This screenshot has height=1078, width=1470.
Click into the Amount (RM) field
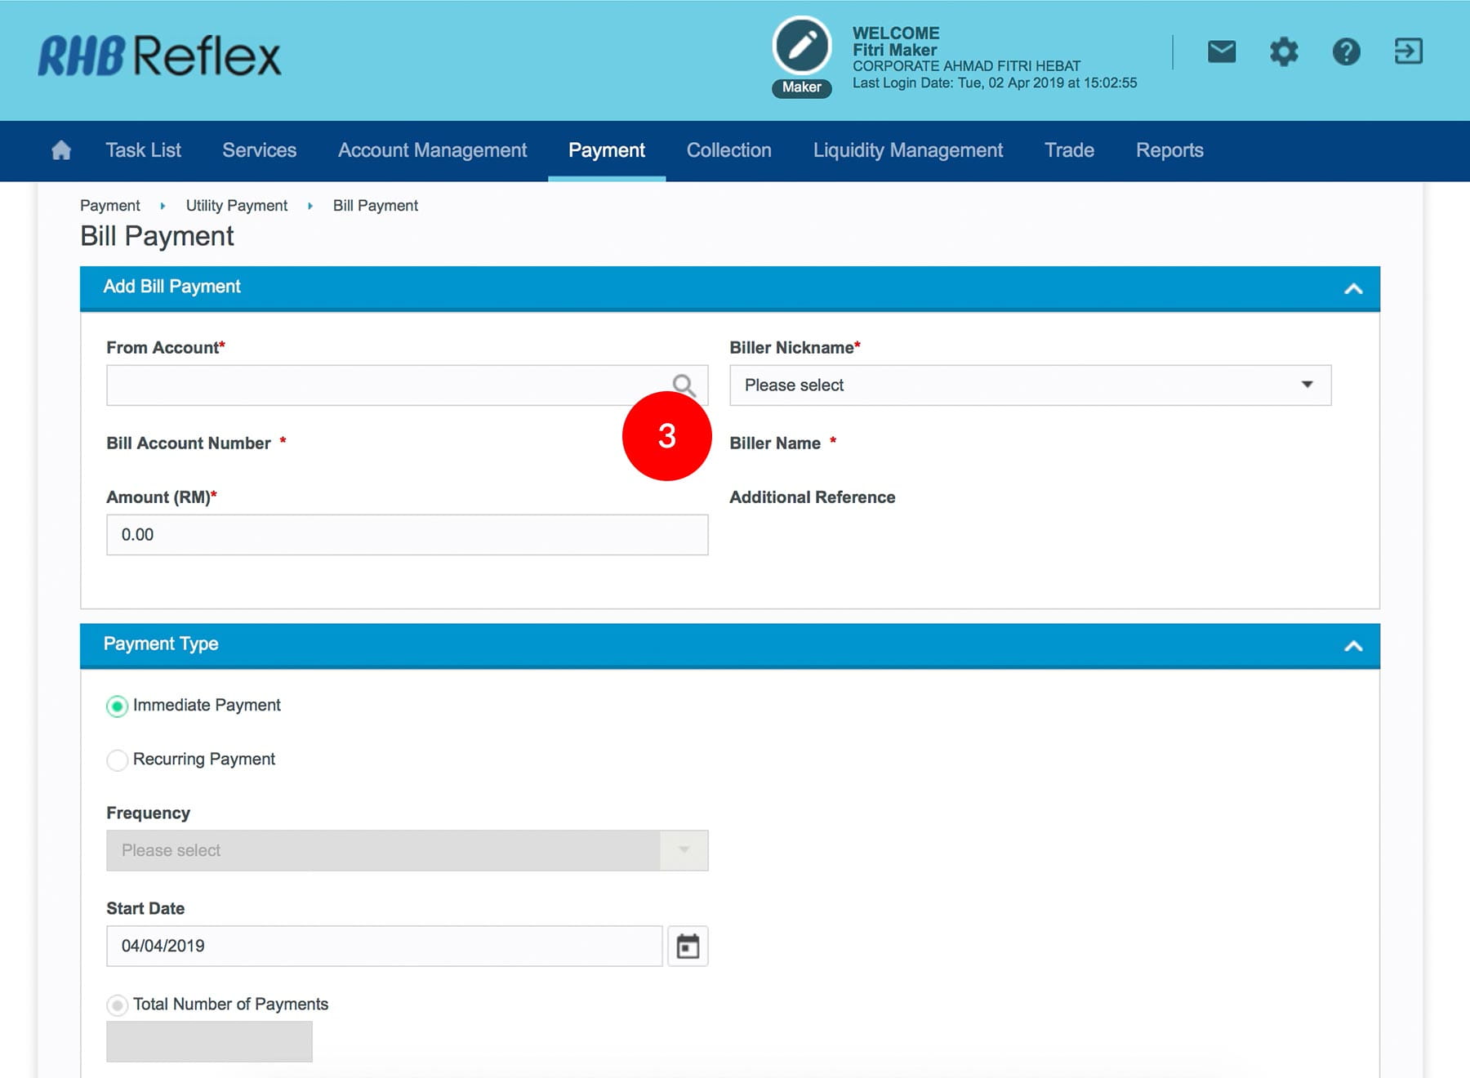tap(407, 535)
